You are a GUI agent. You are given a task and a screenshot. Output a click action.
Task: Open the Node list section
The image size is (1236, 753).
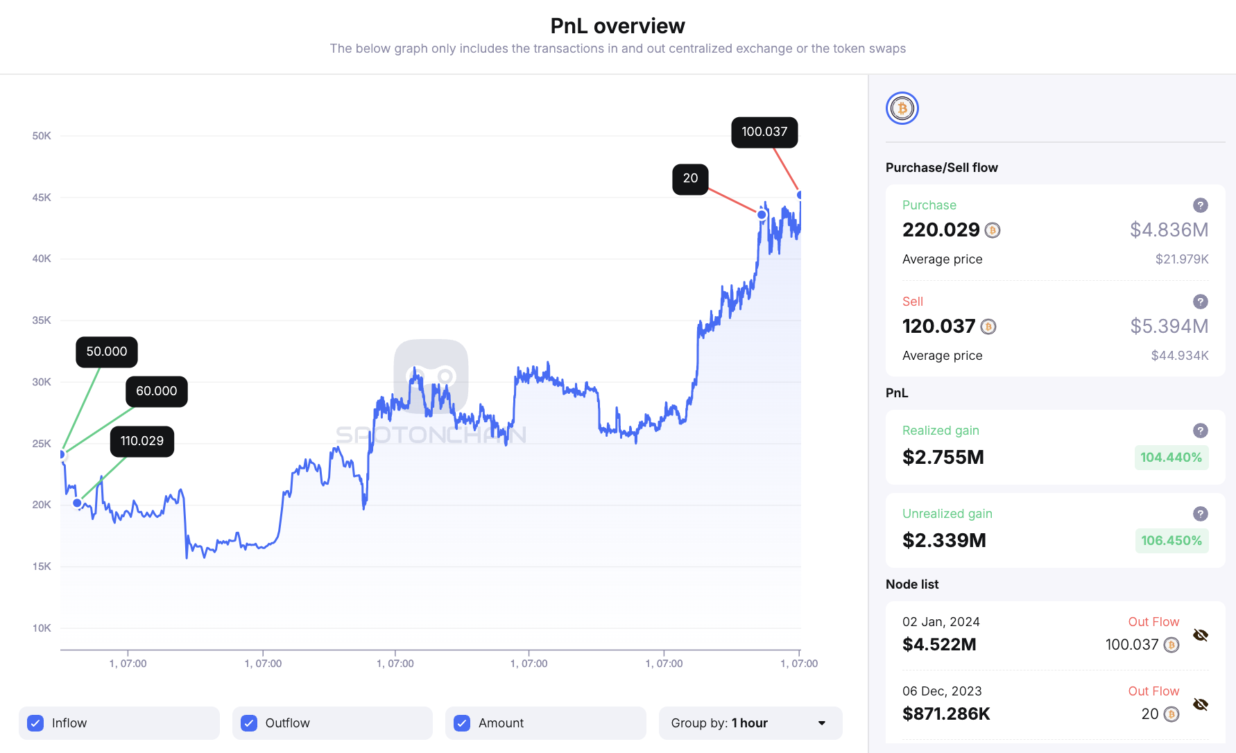click(x=912, y=584)
